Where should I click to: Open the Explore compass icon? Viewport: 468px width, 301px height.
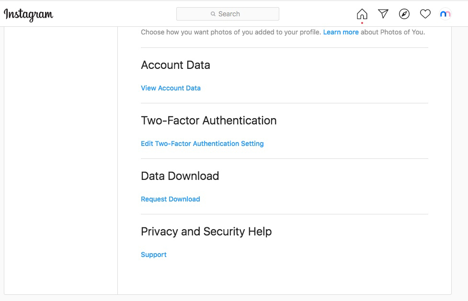[x=404, y=14]
